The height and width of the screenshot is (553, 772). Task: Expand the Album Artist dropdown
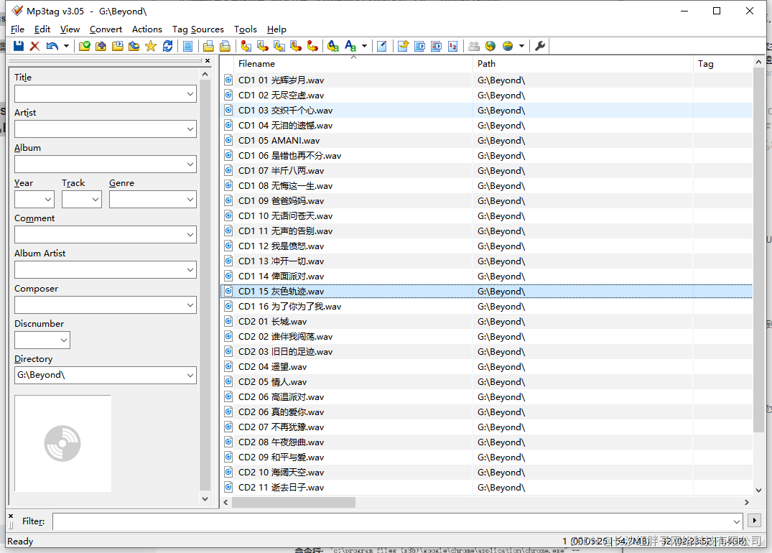click(190, 270)
